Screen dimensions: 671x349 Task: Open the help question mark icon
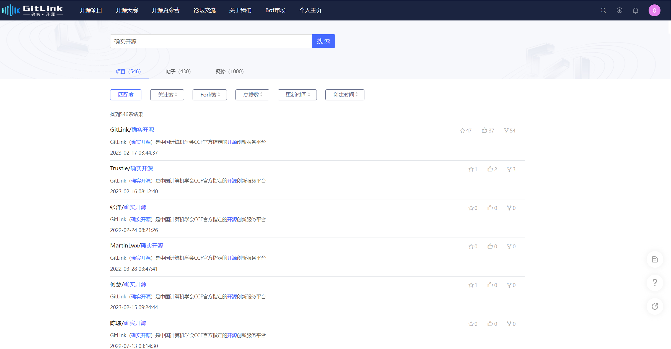tap(655, 283)
